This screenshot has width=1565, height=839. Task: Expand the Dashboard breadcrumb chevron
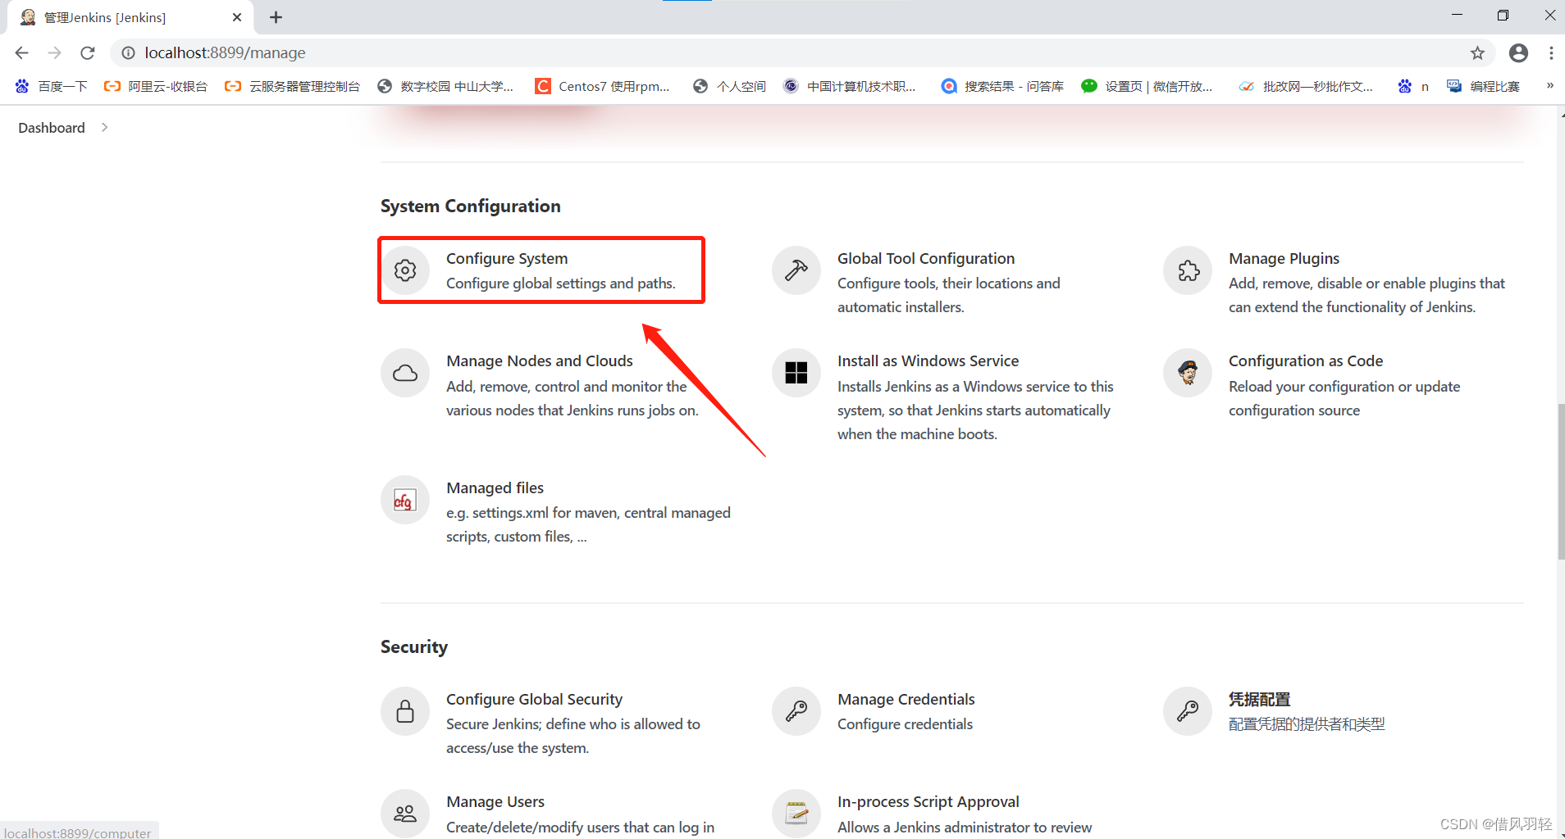[x=105, y=128]
